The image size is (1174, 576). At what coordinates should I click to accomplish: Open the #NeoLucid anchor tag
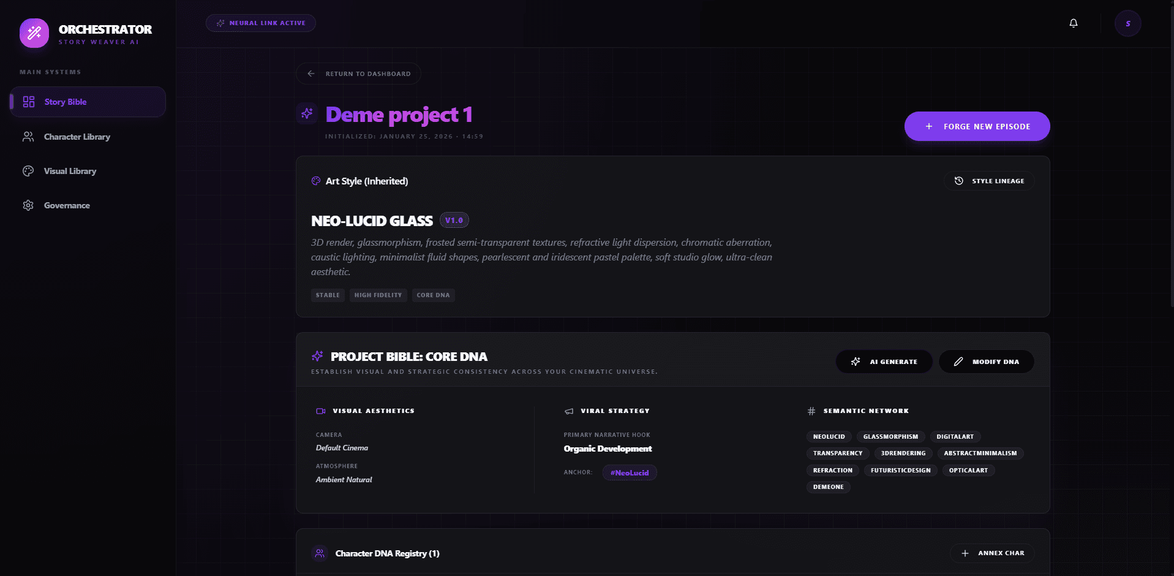(630, 472)
